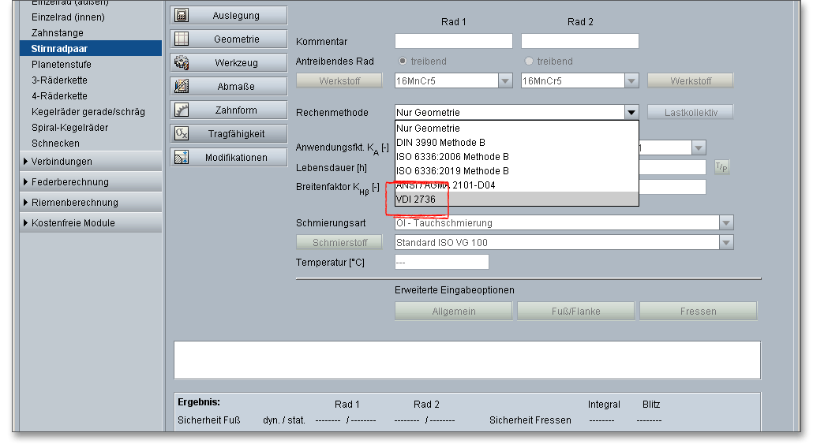Viewport: 813px width, 444px height.
Task: Click the Tragfähigkeit sigma icon
Action: click(x=181, y=133)
